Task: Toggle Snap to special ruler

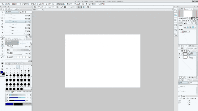Action: 81,7
